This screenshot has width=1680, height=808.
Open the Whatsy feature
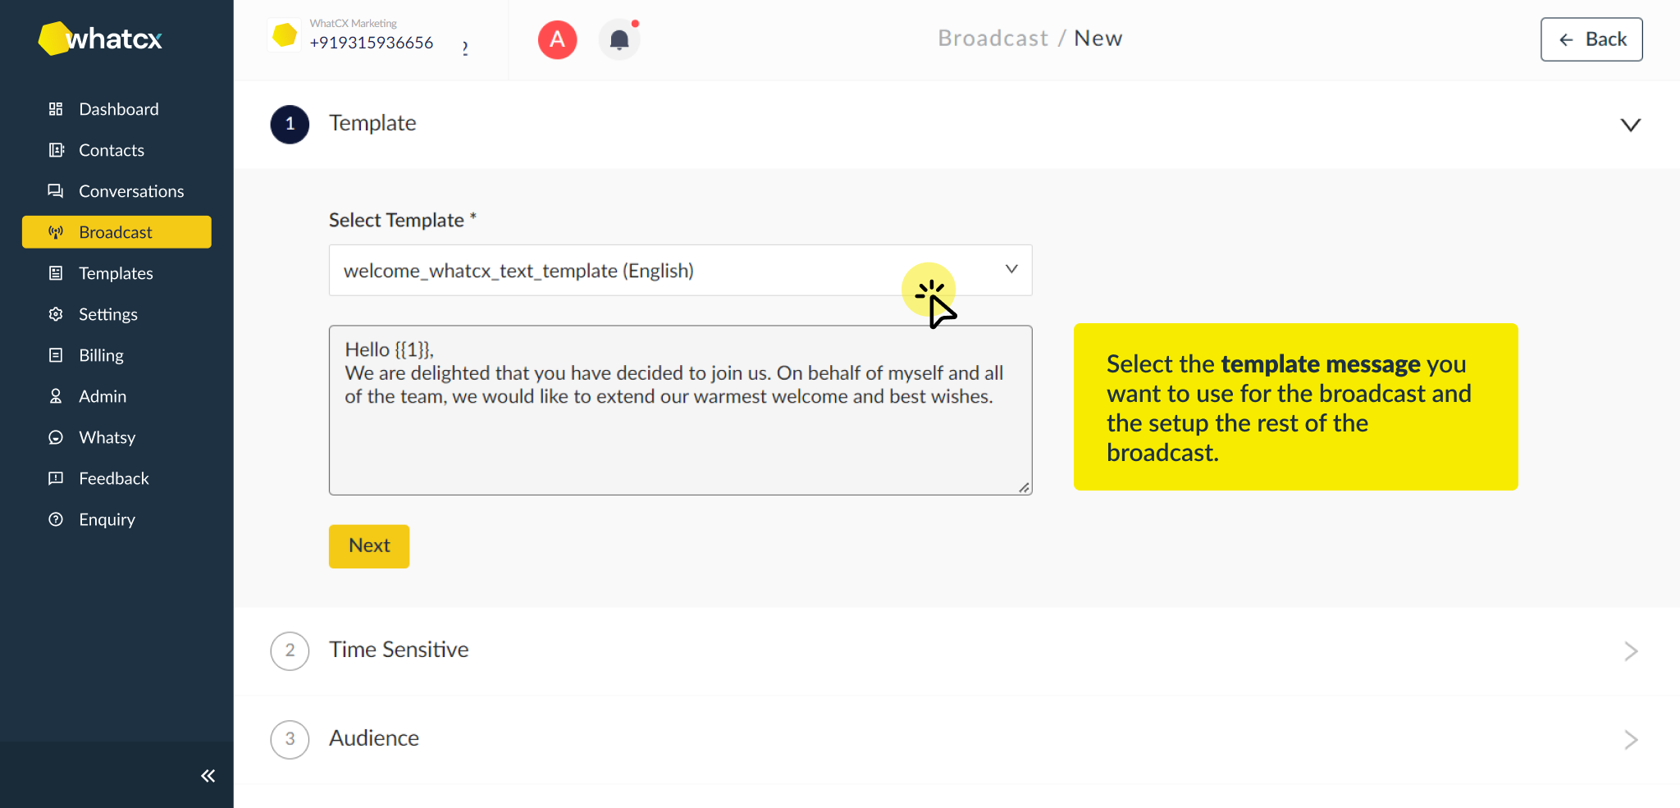[x=107, y=436]
